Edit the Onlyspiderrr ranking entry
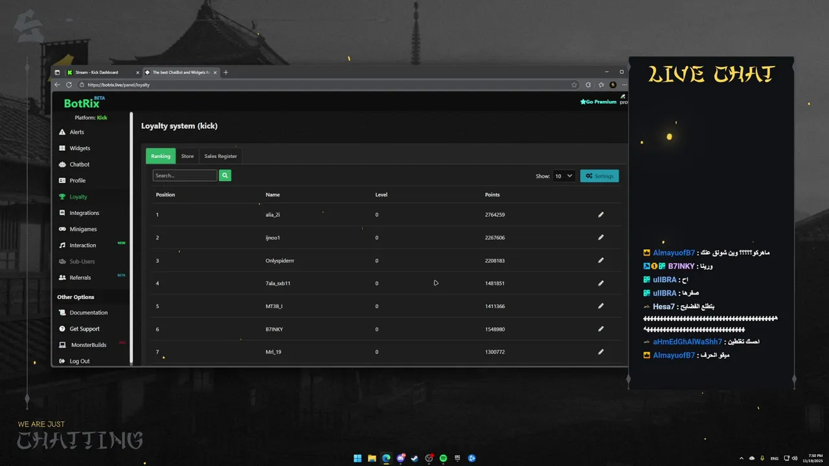Viewport: 829px width, 466px height. coord(600,260)
